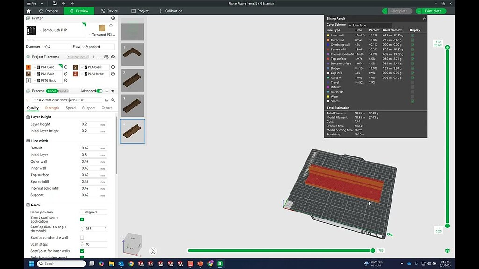Open the Slice plate arrow dropdown
Image resolution: width=479 pixels, height=269 pixels.
point(385,11)
